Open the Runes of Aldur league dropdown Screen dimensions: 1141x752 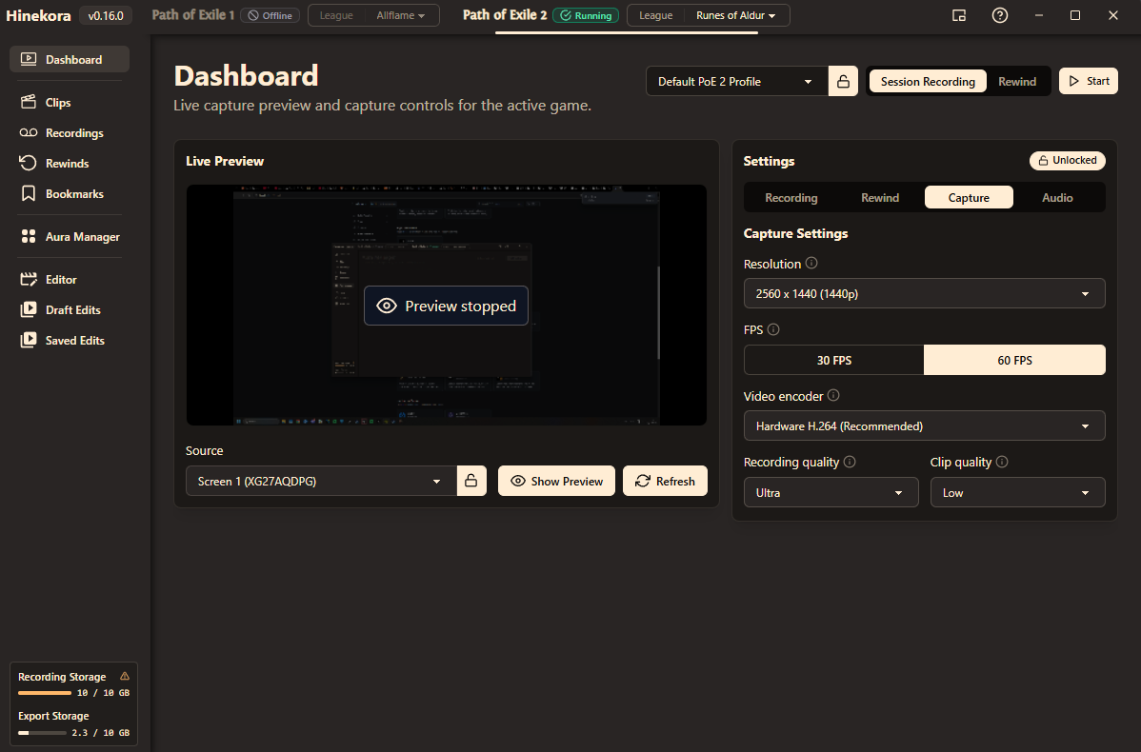pos(735,15)
